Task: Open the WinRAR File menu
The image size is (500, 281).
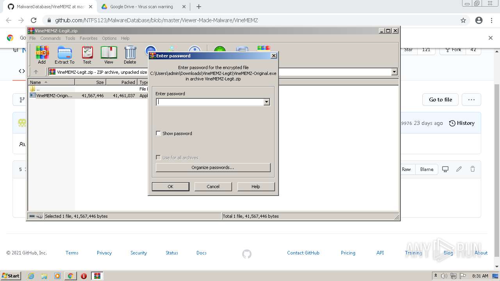Action: click(32, 38)
